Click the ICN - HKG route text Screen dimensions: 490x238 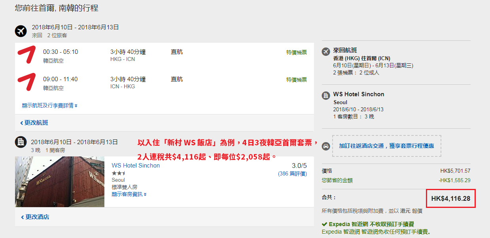coord(123,86)
